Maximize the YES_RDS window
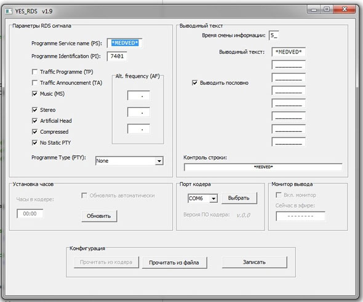 [327, 9]
